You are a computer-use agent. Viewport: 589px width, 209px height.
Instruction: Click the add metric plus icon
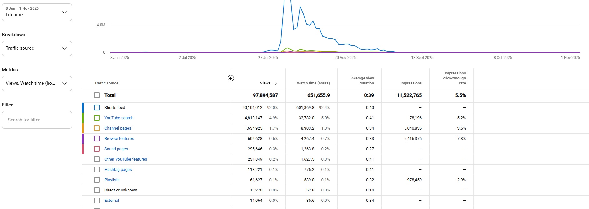point(231,78)
